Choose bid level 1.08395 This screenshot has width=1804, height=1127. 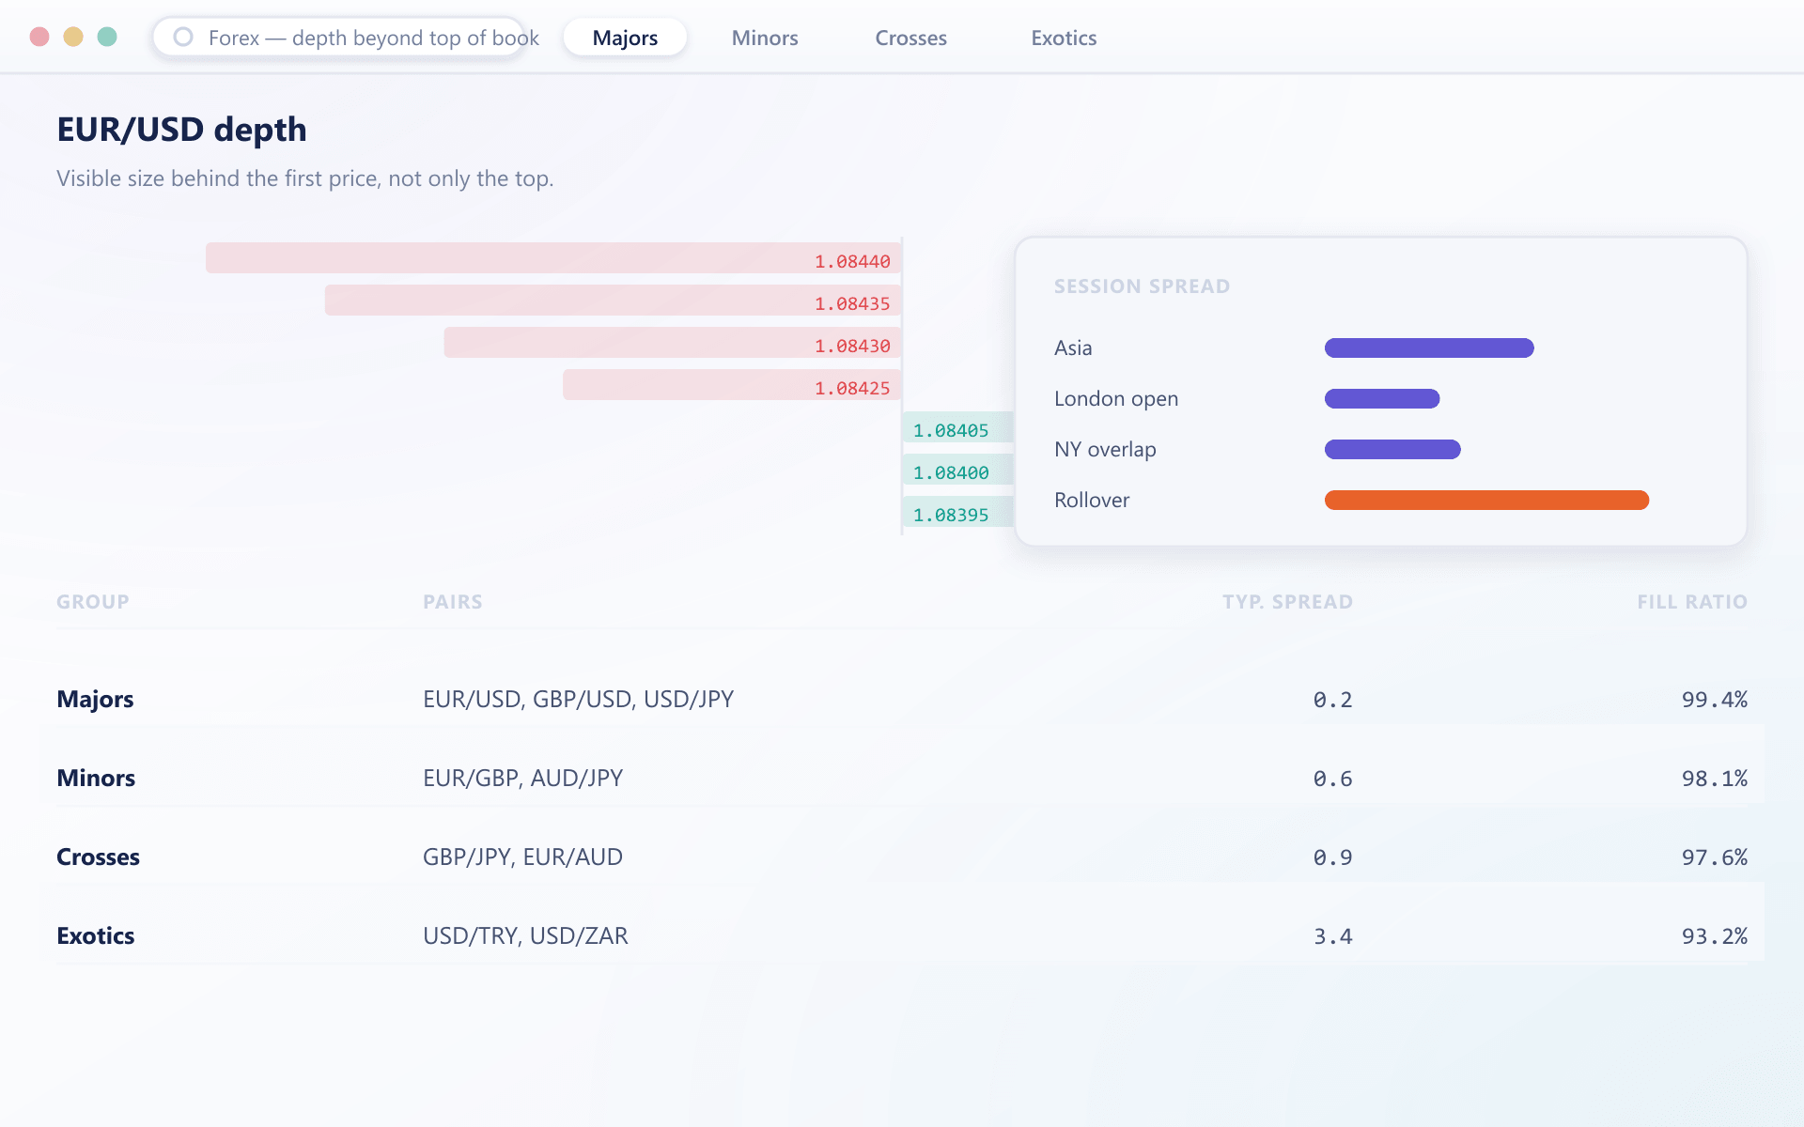[958, 512]
